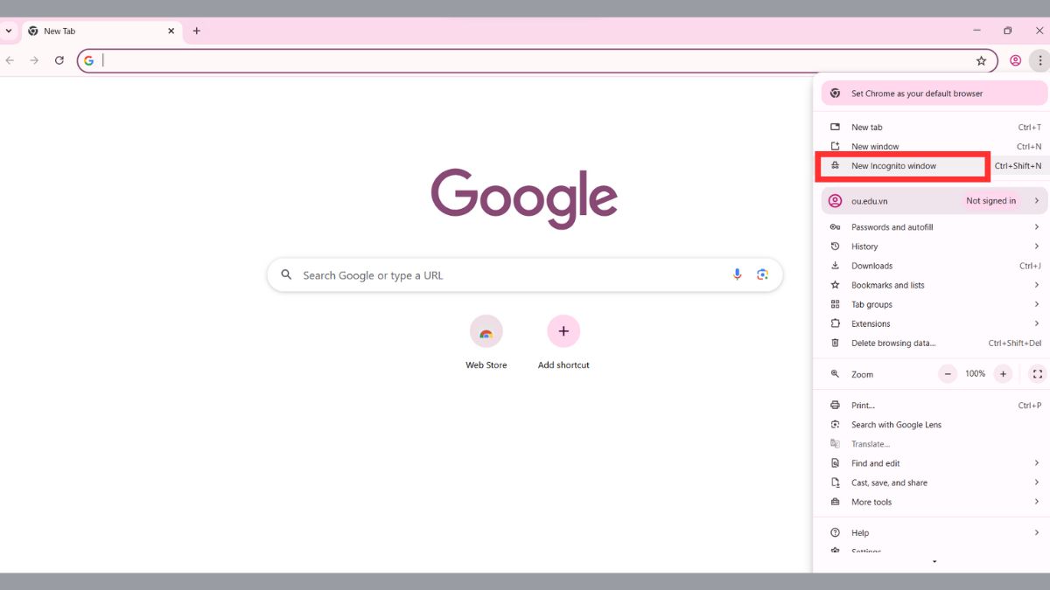The width and height of the screenshot is (1050, 590).
Task: Click the Google search box on page
Action: point(524,274)
